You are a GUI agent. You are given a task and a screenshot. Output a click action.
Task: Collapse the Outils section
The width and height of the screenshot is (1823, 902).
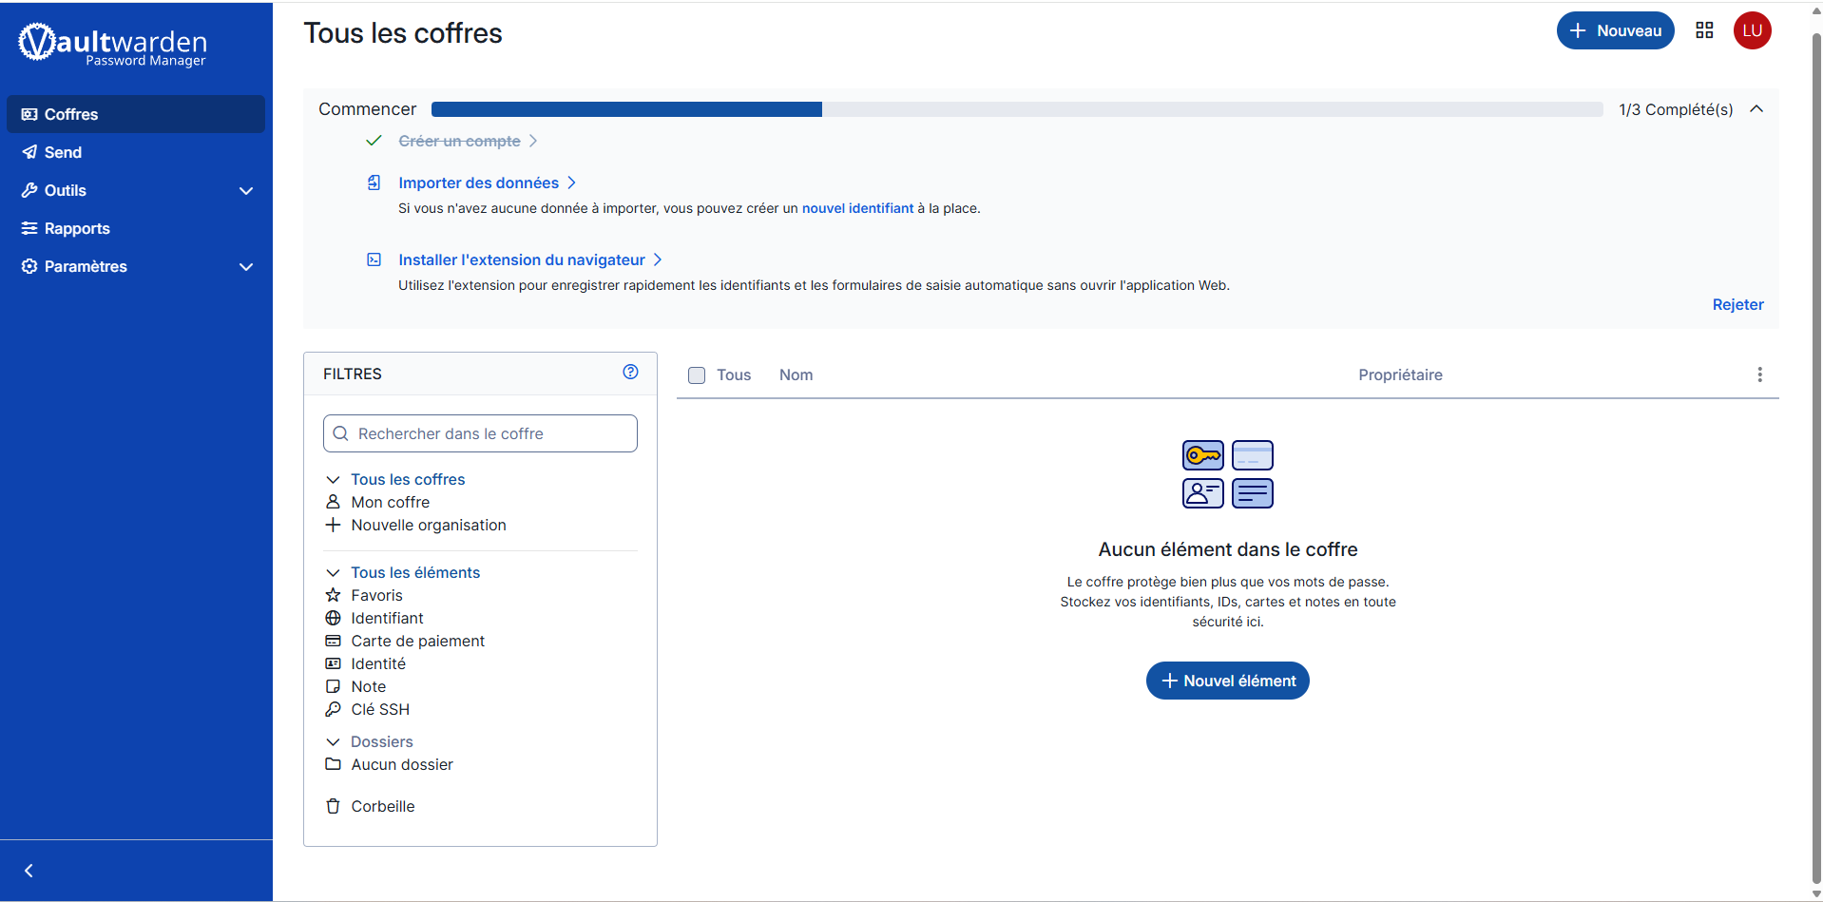coord(246,190)
